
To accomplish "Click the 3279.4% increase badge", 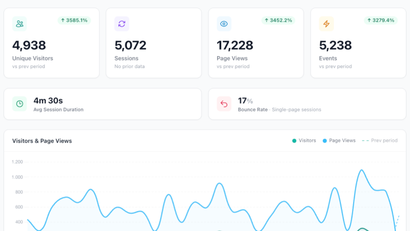I will 381,21.
